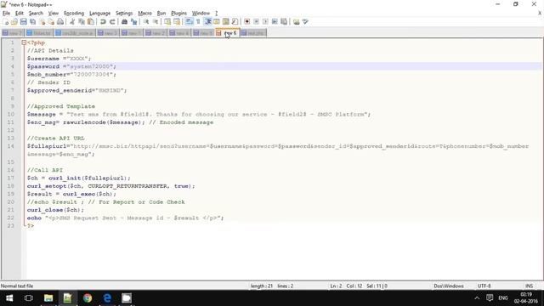Screen dimensions: 544x306
Task: Click the Zoom Out toolbar icon
Action: pyautogui.click(x=156, y=21)
